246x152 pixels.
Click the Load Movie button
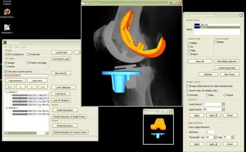point(61,94)
